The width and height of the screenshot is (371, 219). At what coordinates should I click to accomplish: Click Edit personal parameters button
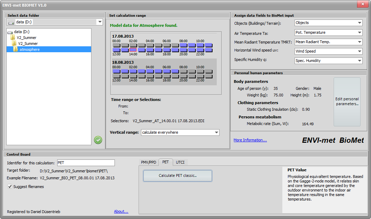click(x=347, y=102)
